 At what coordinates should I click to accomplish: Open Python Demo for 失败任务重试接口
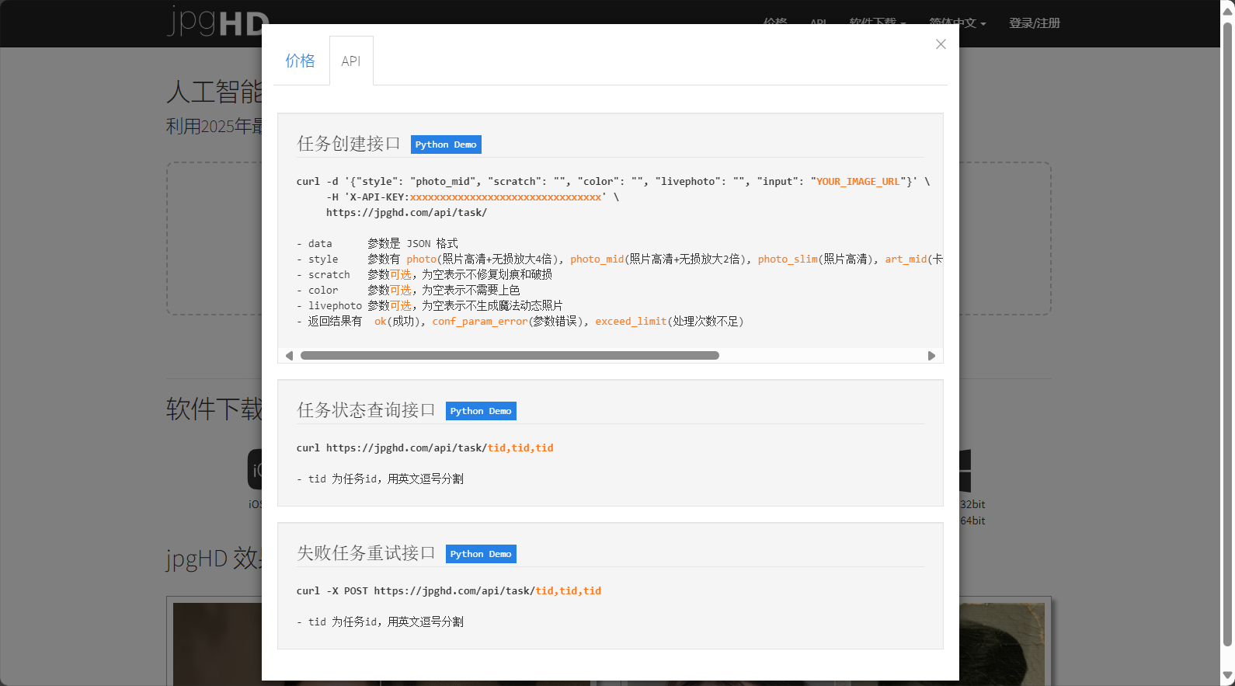tap(481, 554)
